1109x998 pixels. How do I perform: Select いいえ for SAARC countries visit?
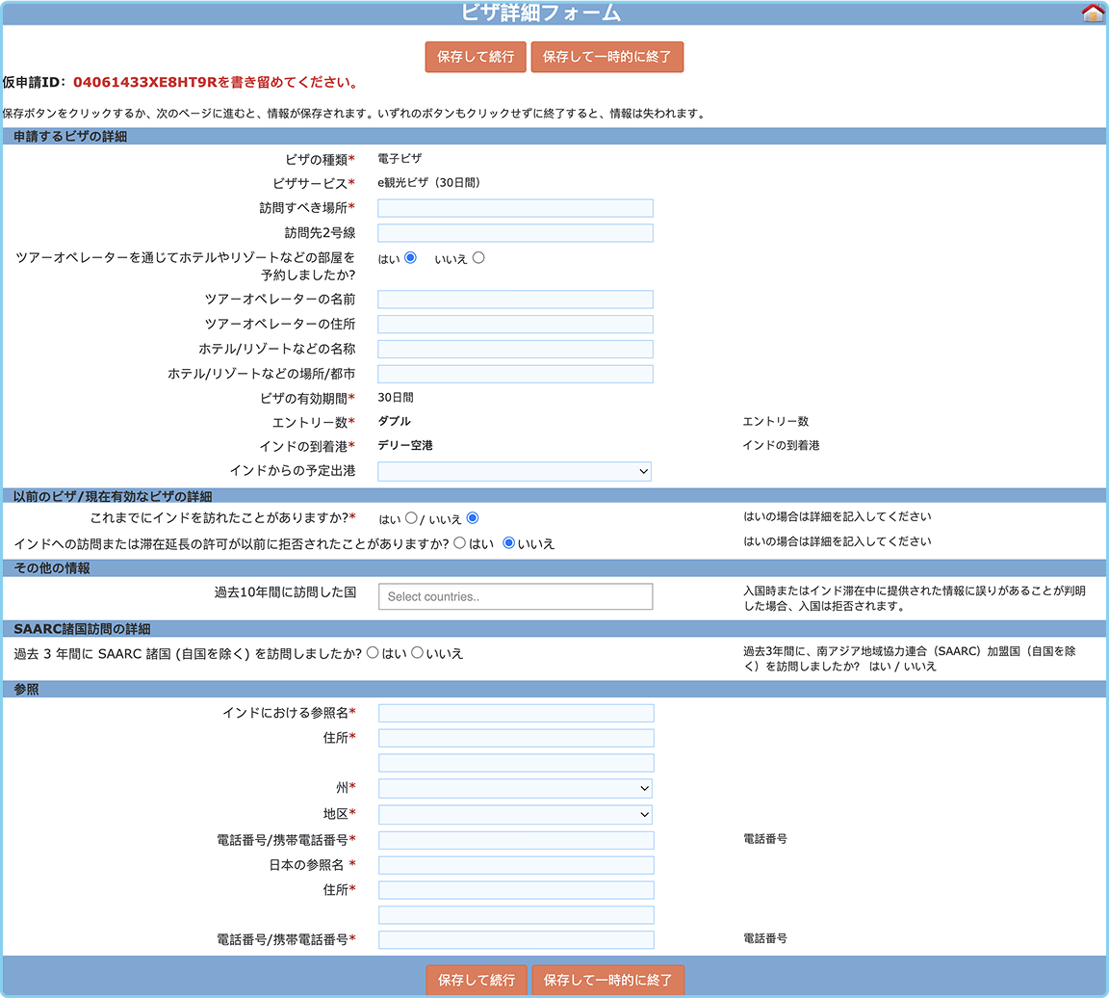417,652
